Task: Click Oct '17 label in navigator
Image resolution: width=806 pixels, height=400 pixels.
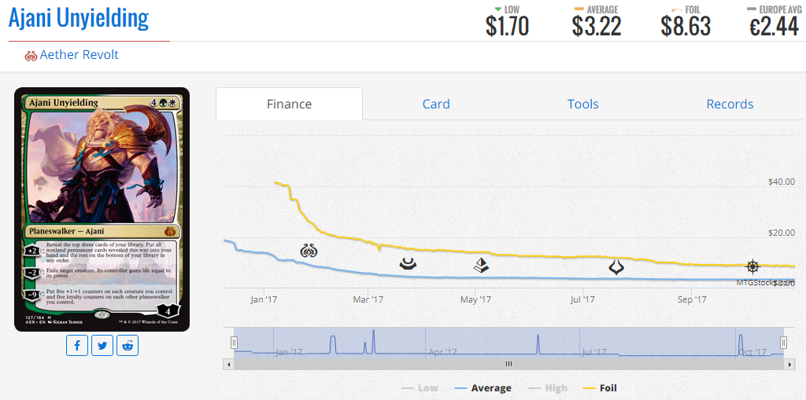Action: pos(752,352)
